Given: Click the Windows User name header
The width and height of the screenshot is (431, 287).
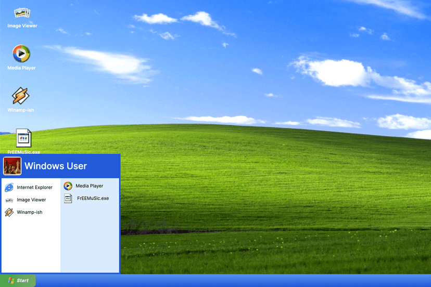Looking at the screenshot, I should click(56, 166).
